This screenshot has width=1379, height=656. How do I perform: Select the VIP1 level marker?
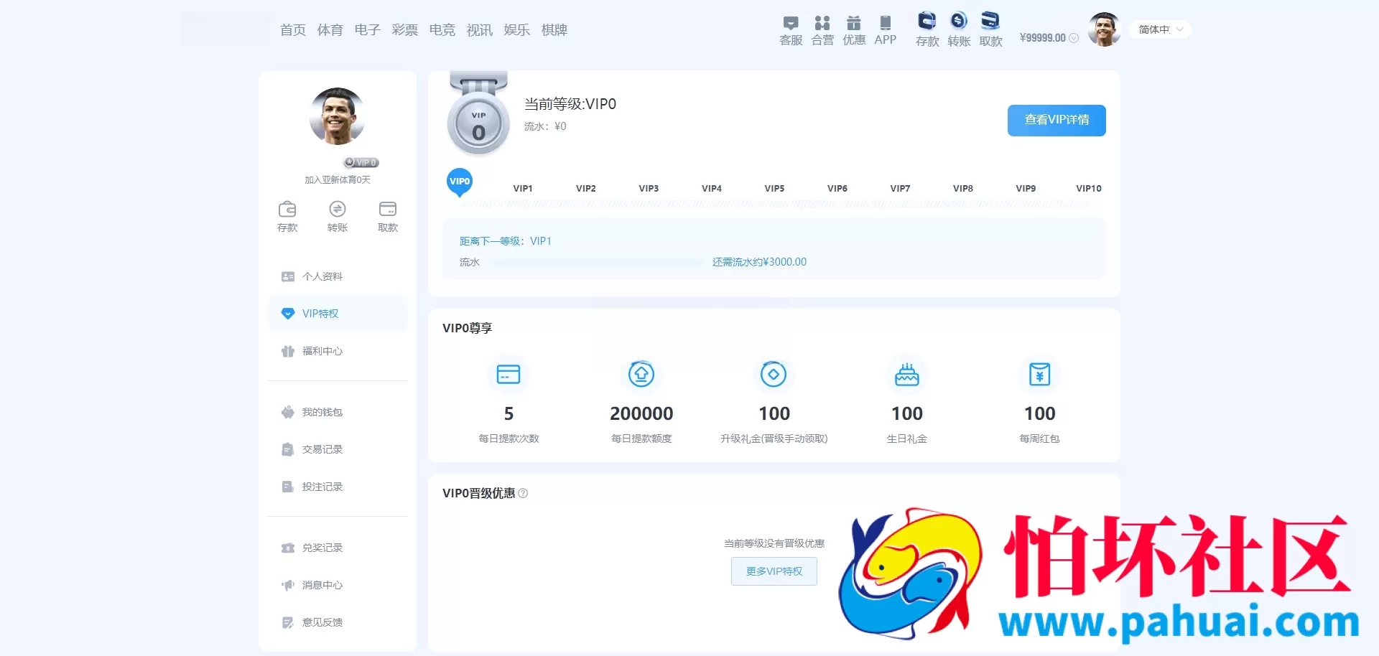click(523, 189)
